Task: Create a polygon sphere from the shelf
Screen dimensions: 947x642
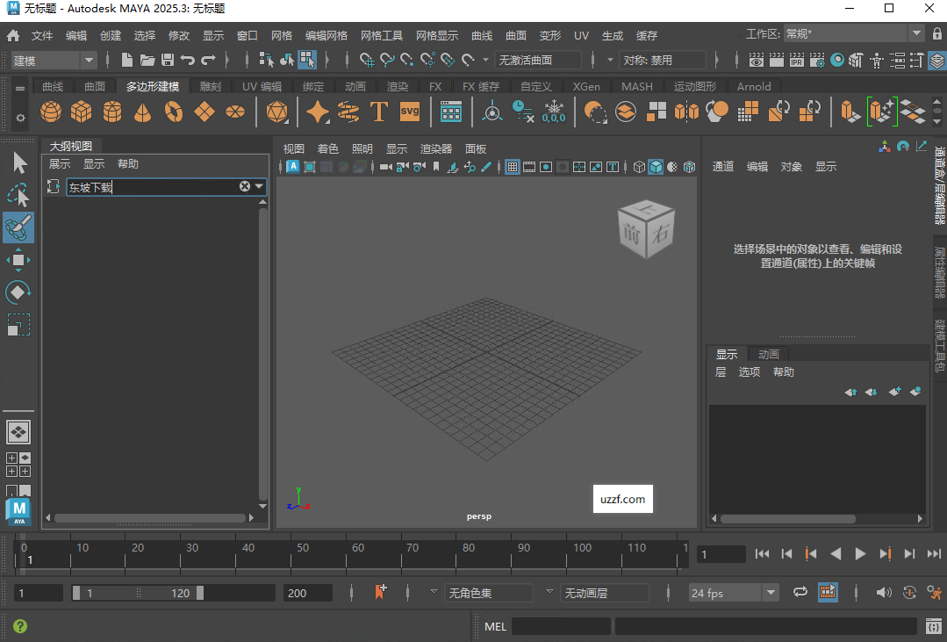Action: (50, 112)
